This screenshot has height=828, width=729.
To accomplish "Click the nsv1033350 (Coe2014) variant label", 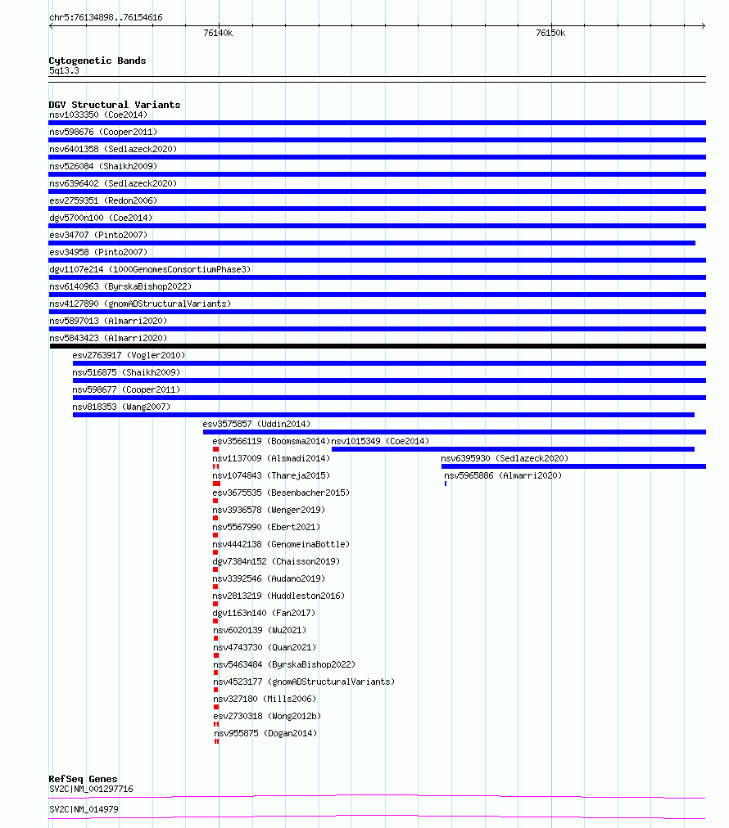I will tap(98, 115).
